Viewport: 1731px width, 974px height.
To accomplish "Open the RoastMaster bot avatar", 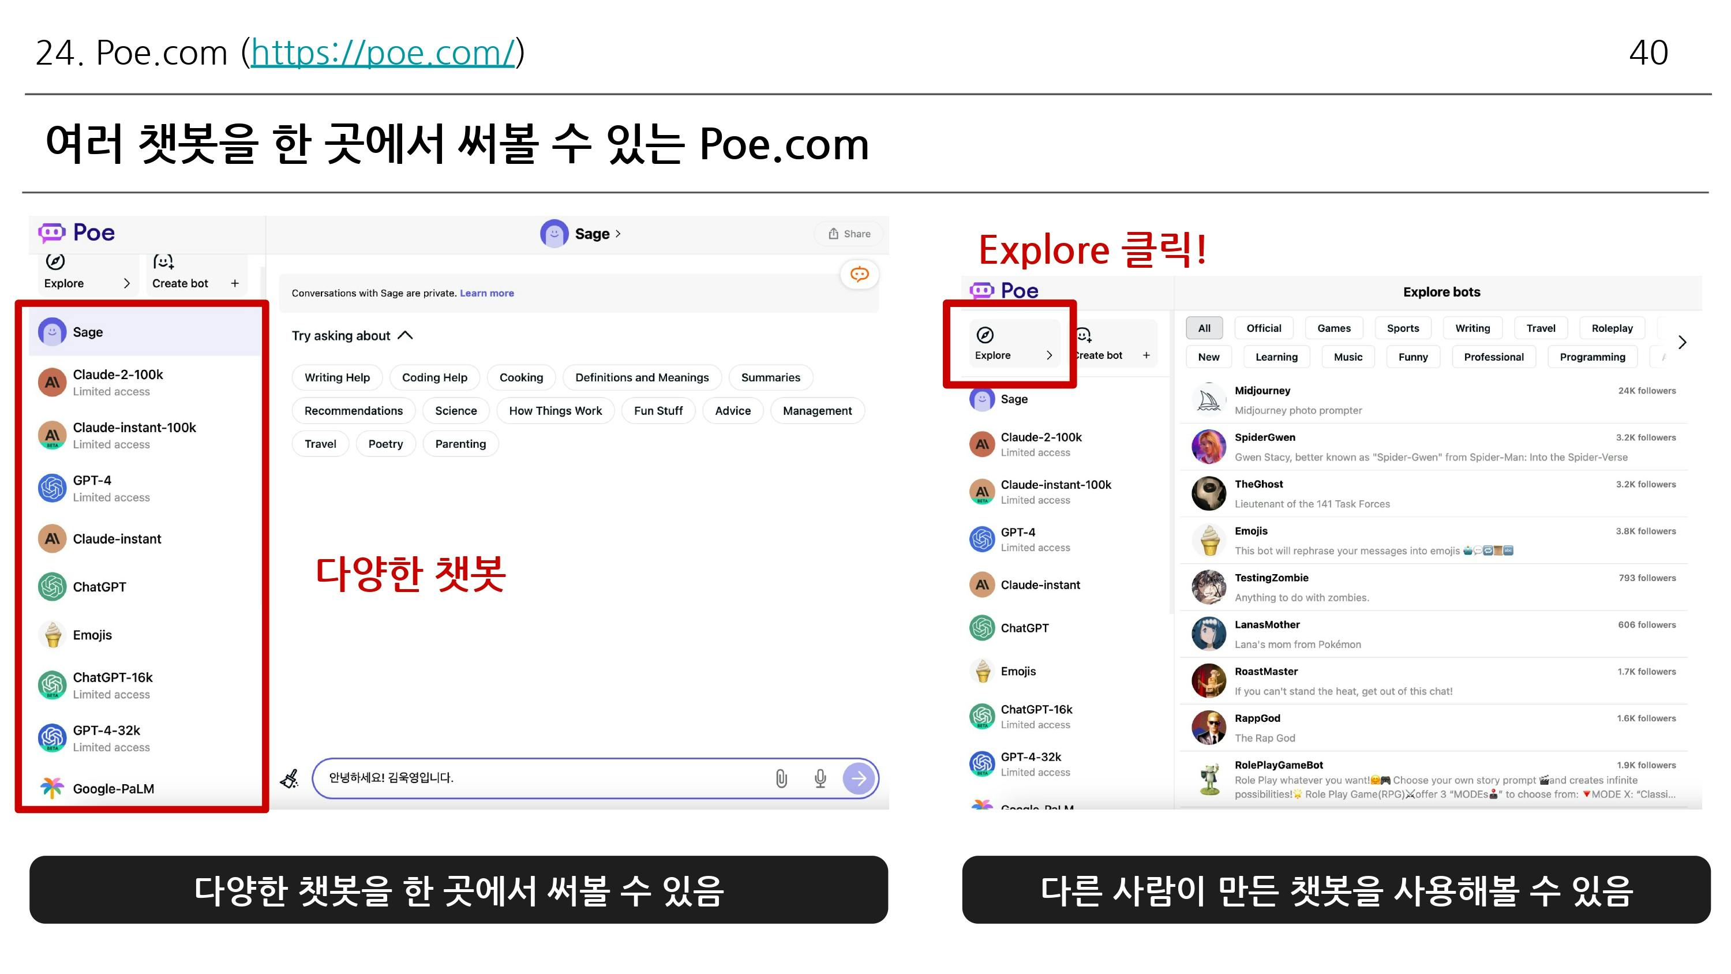I will coord(1209,681).
